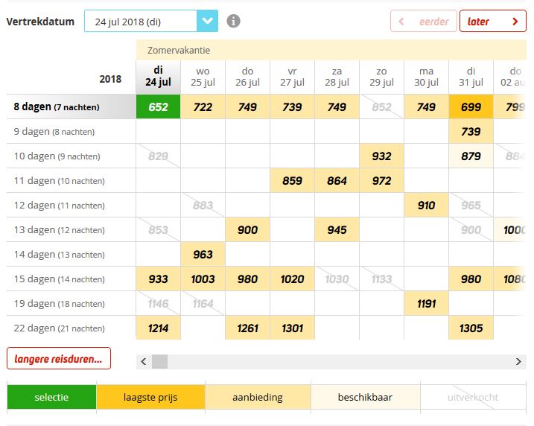534x426 pixels.
Task: Choose price 1214 for 22 dagen
Action: [x=159, y=328]
